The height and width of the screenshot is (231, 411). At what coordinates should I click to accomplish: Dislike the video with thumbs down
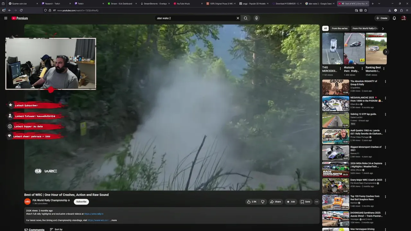click(263, 202)
